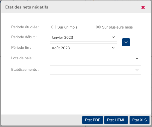This screenshot has height=127, width=152.
Task: Click the arrow in the Période début field
Action: pos(113,37)
